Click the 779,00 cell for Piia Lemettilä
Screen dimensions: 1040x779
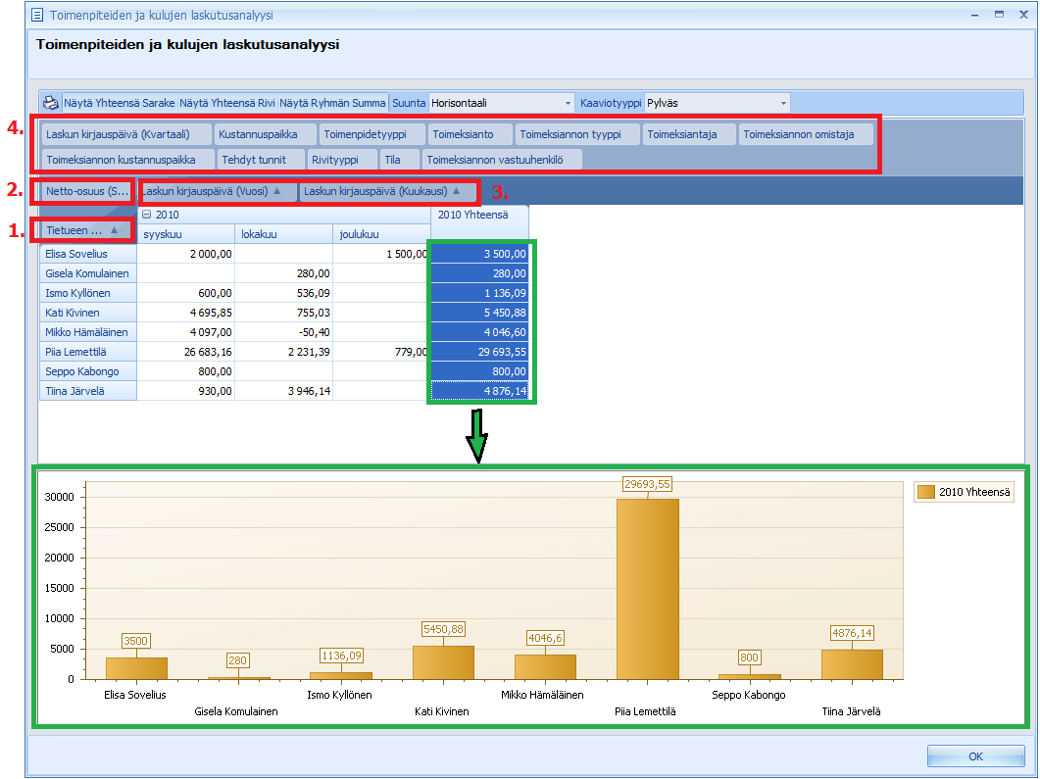coord(382,352)
